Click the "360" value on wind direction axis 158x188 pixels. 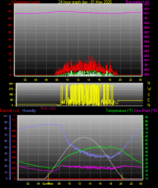[x=11, y=84]
